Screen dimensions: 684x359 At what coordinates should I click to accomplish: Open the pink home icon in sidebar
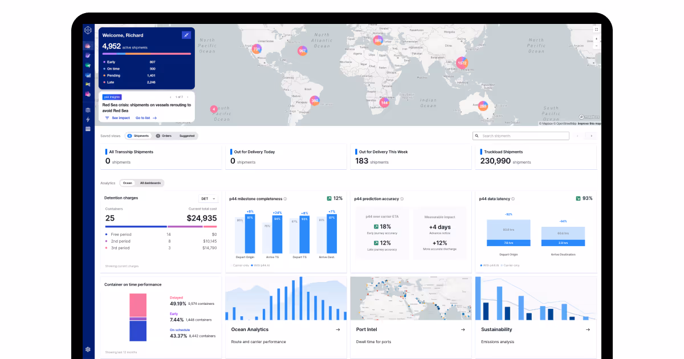coord(88,46)
